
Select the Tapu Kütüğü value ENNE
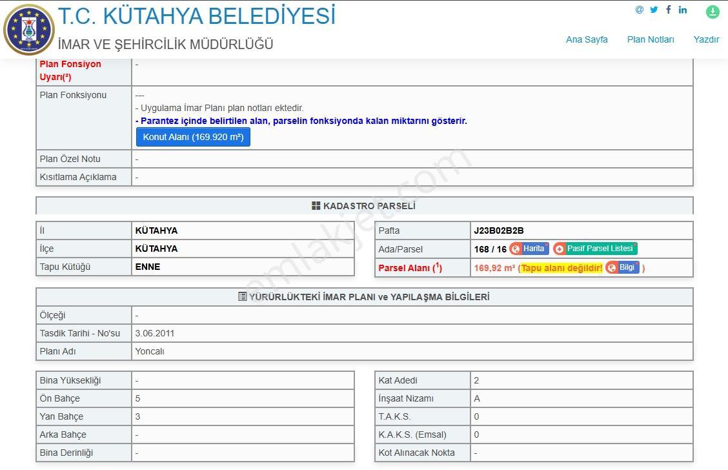[x=148, y=267]
